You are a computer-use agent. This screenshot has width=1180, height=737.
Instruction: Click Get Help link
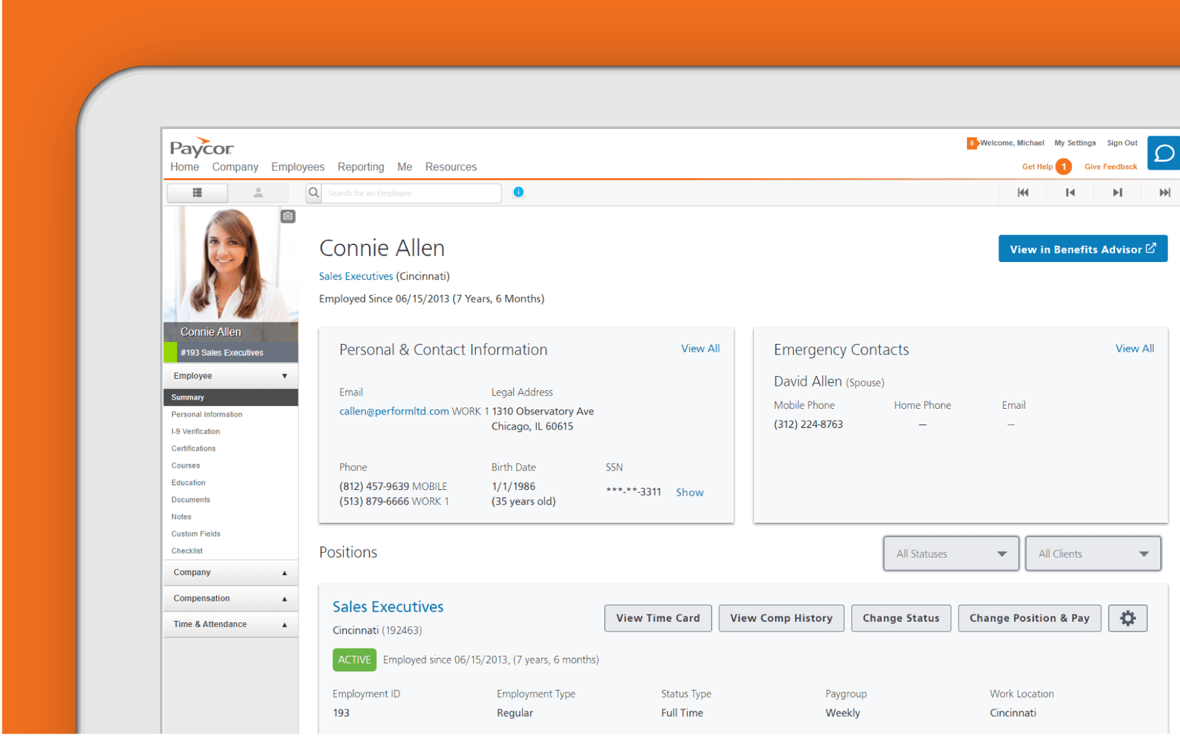tap(1037, 167)
